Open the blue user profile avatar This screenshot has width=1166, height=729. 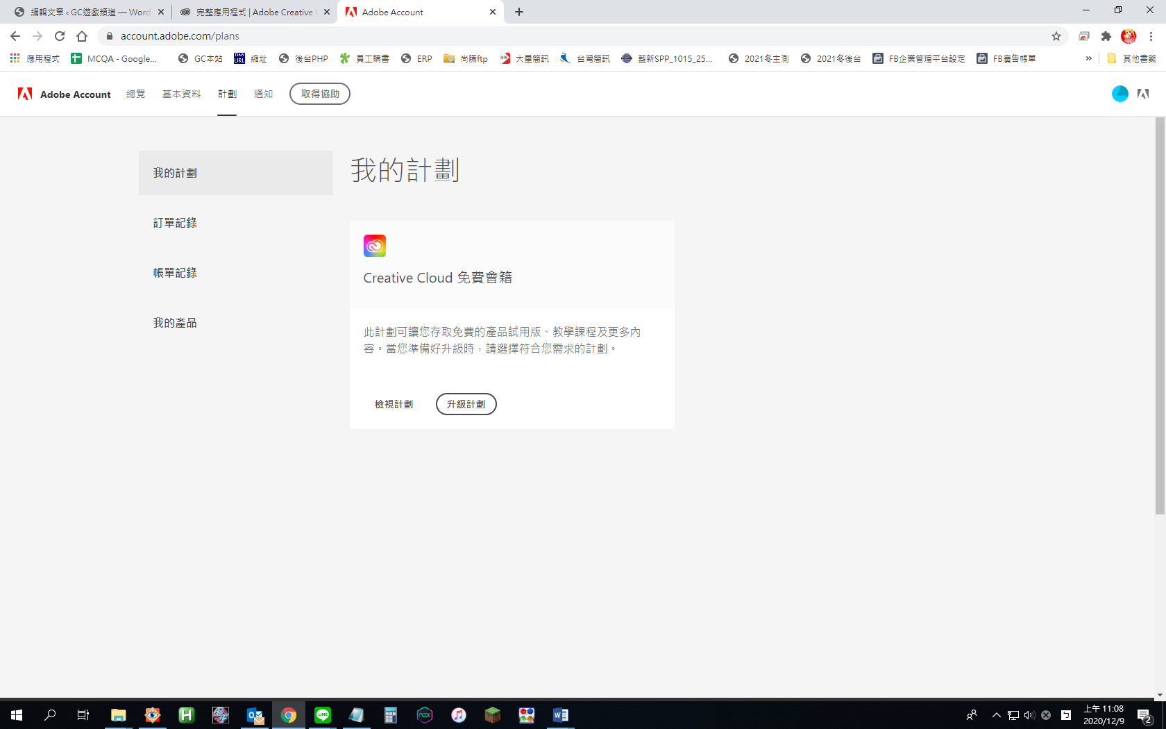(1119, 94)
